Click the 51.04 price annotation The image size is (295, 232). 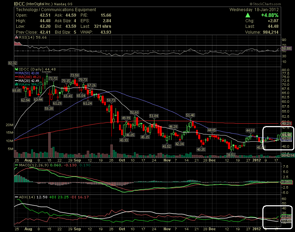point(154,116)
